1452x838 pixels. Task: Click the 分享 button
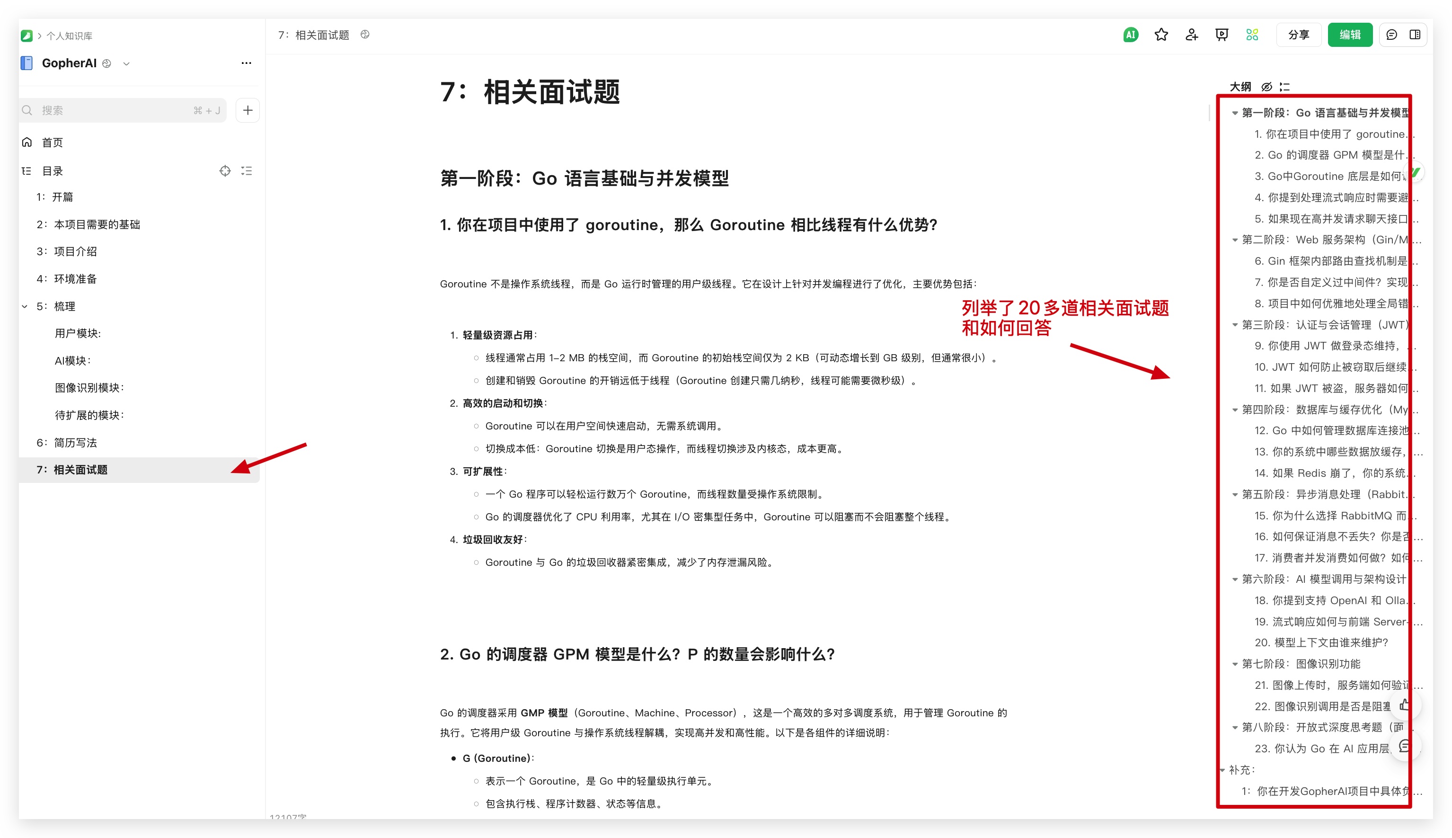point(1298,35)
